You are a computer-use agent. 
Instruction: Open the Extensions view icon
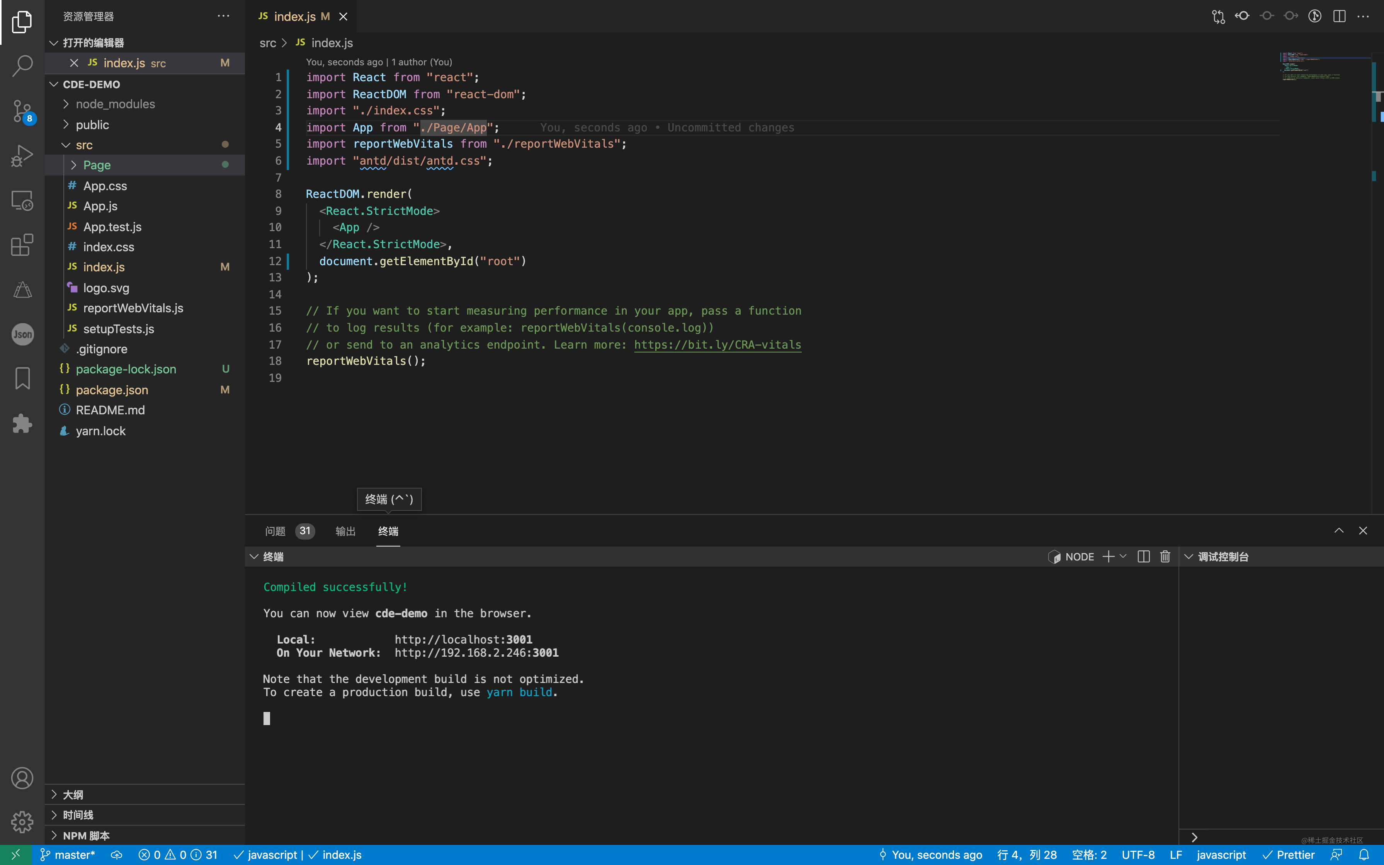(22, 245)
